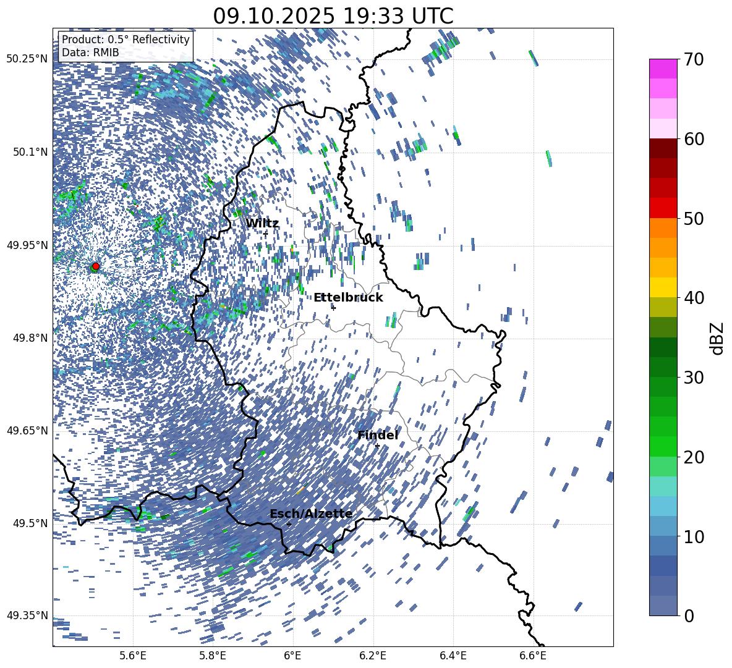Select the Ettelbruck city label

point(348,298)
